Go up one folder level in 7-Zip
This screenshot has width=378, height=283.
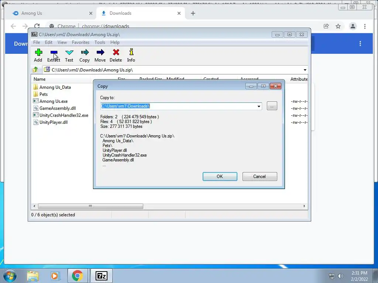(35, 70)
